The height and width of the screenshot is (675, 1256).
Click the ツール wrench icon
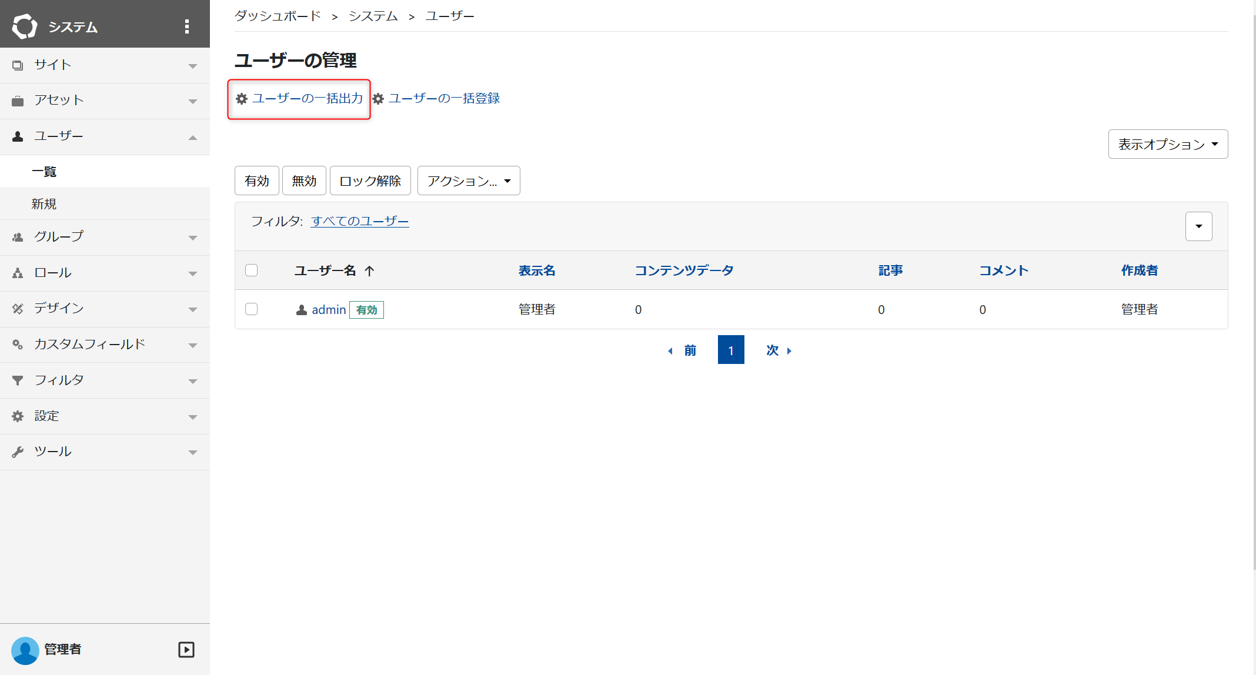click(18, 452)
